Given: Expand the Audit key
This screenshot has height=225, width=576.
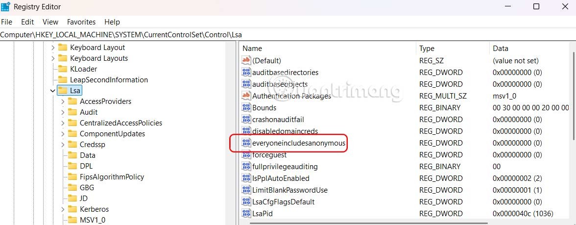Looking at the screenshot, I should 63,112.
